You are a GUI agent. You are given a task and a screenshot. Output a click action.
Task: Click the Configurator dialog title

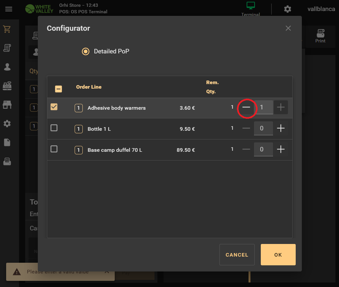point(68,28)
